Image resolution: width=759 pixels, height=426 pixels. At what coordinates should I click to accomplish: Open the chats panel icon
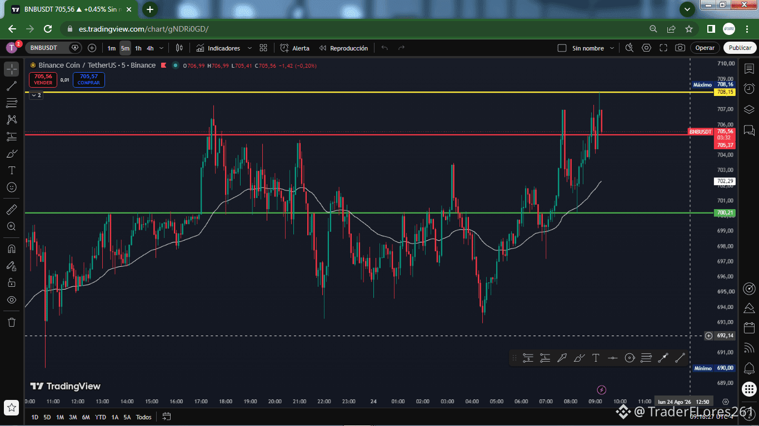pyautogui.click(x=749, y=130)
